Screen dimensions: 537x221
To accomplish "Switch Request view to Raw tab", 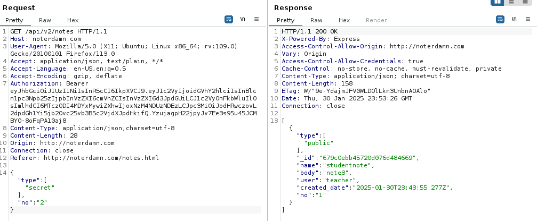I will [x=45, y=20].
